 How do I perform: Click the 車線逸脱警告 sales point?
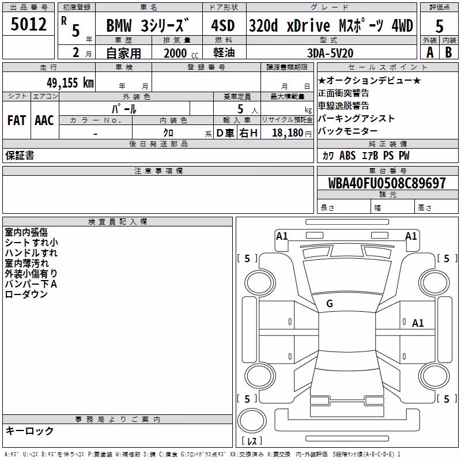[x=343, y=106]
